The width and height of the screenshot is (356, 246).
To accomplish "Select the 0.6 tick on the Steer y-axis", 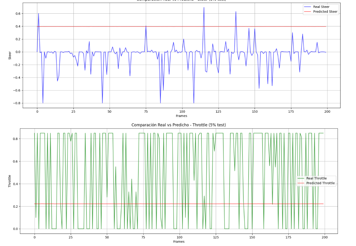I will click(x=18, y=14).
